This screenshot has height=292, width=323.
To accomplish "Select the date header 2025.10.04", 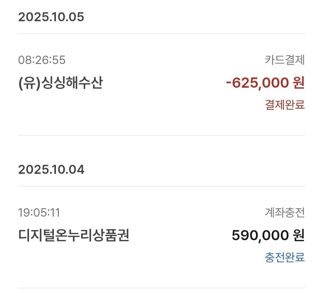I will 51,169.
